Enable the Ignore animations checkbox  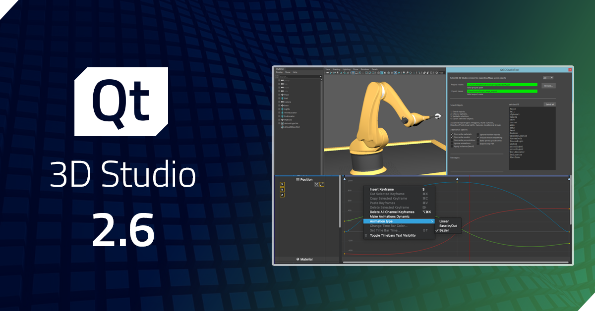[452, 144]
